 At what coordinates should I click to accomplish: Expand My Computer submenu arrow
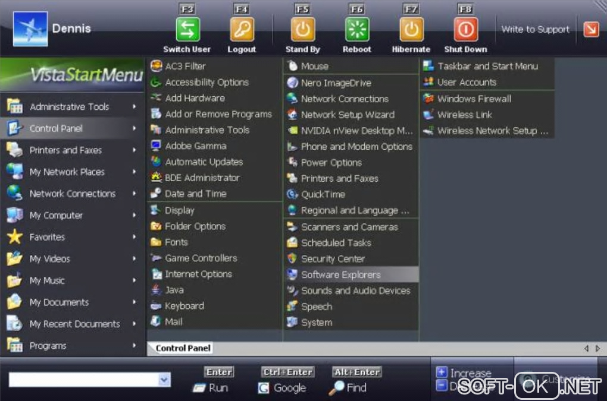(134, 215)
